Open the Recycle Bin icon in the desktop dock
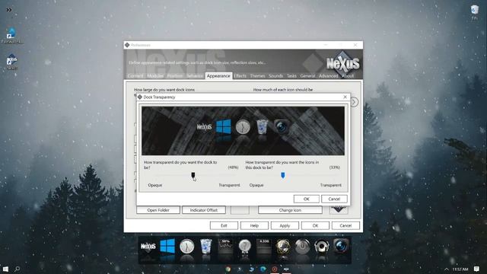This screenshot has width=487, height=274. coord(205,247)
